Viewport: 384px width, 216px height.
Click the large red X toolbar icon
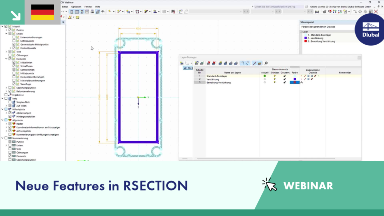coord(376,12)
